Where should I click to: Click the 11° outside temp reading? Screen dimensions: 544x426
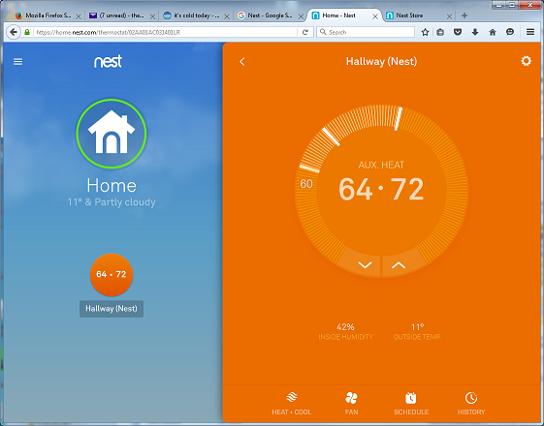tap(417, 331)
